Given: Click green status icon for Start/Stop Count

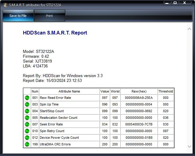Looking at the screenshot, I should (27, 111).
